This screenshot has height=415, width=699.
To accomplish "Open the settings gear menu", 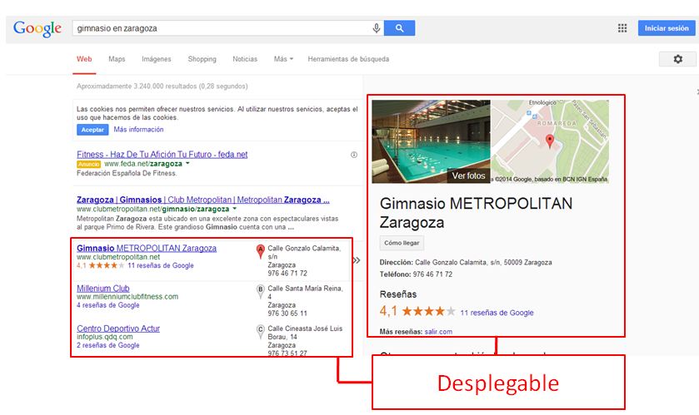I will 677,59.
